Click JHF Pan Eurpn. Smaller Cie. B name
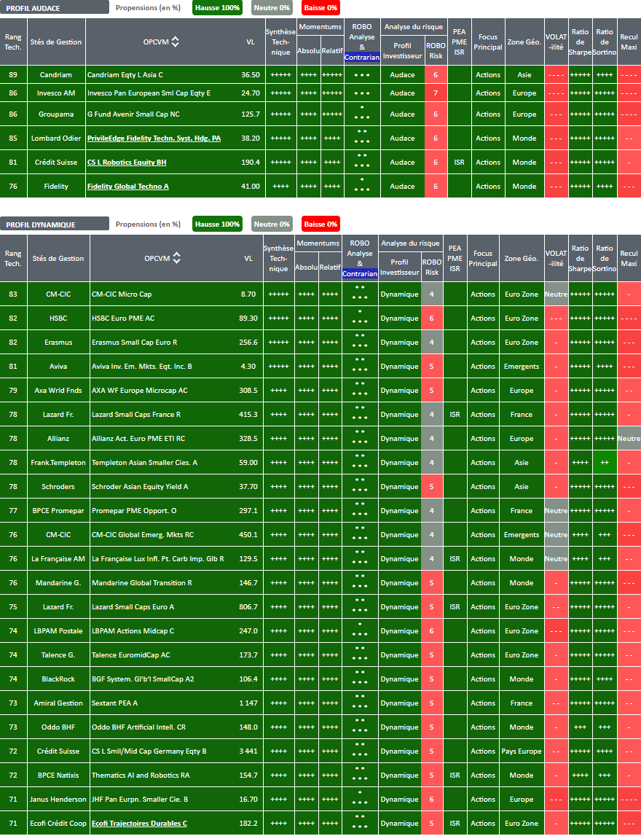This screenshot has height=836, width=641. (140, 800)
